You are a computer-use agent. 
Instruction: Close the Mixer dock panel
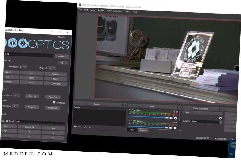coord(180,107)
